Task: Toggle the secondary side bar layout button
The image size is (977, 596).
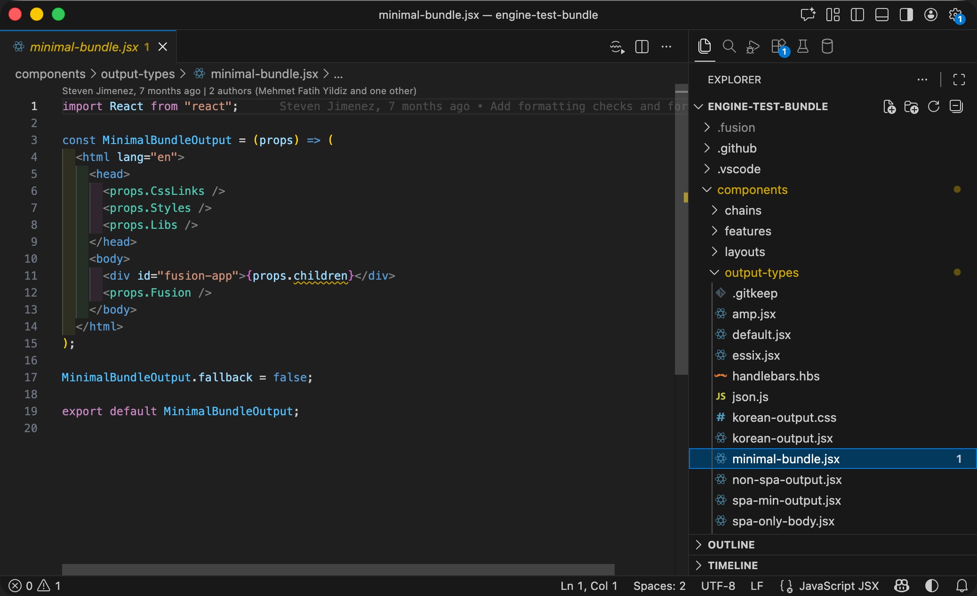Action: click(906, 15)
